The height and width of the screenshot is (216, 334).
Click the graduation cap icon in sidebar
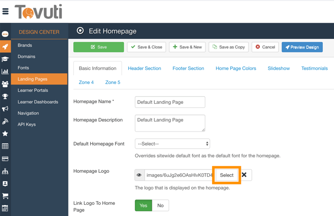(5, 59)
